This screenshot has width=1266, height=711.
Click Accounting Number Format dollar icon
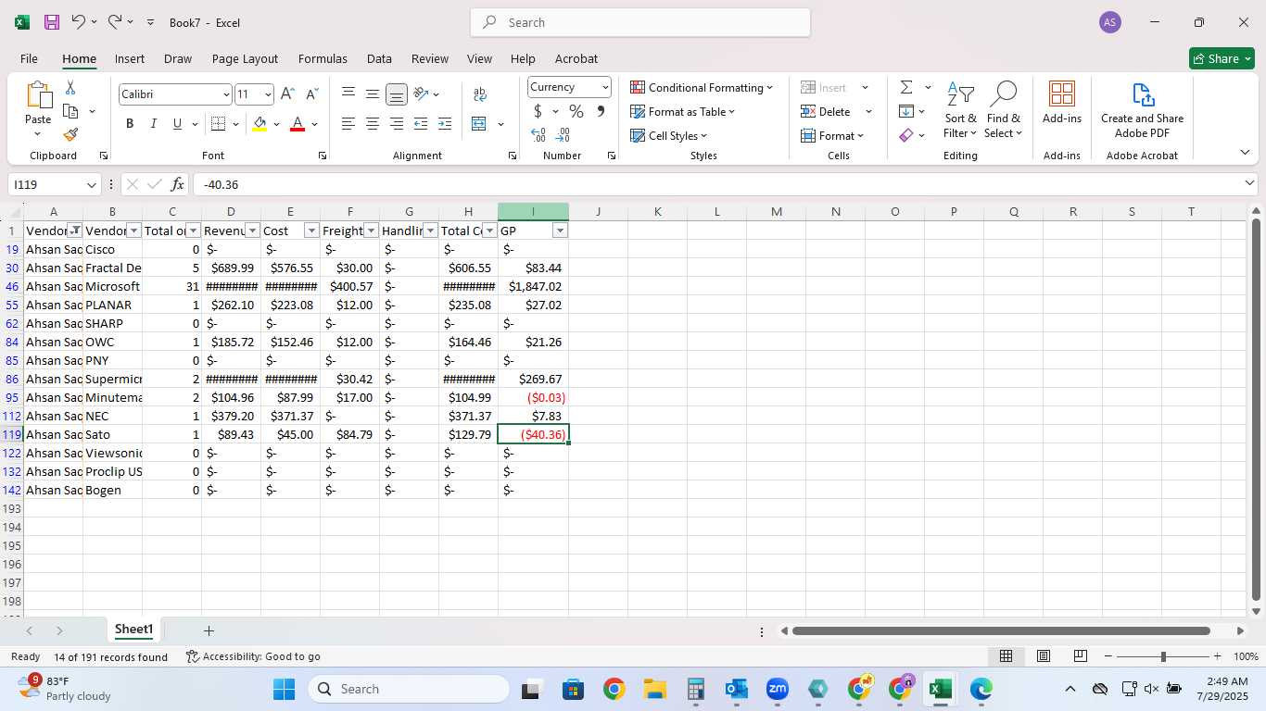538,111
